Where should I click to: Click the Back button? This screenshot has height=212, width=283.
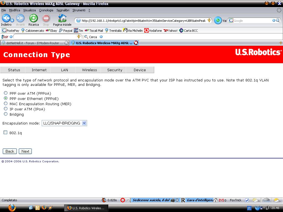[10, 151]
